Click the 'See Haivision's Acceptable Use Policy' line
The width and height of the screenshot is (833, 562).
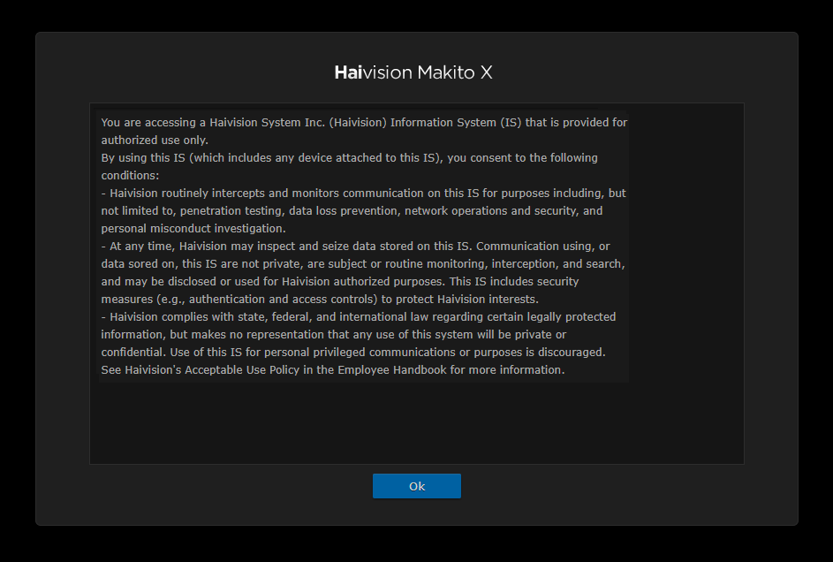click(332, 369)
